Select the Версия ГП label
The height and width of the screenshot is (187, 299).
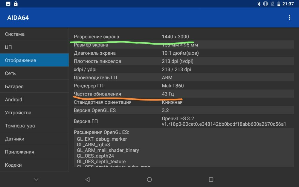coord(86,121)
